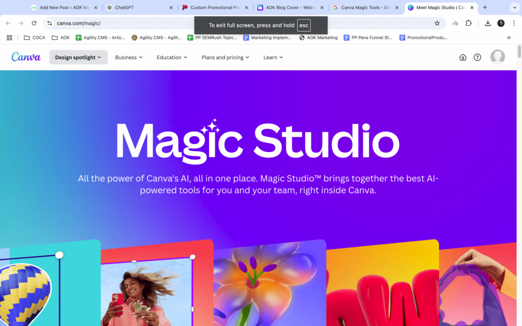522x326 pixels.
Task: Reload the page
Action: (x=34, y=23)
